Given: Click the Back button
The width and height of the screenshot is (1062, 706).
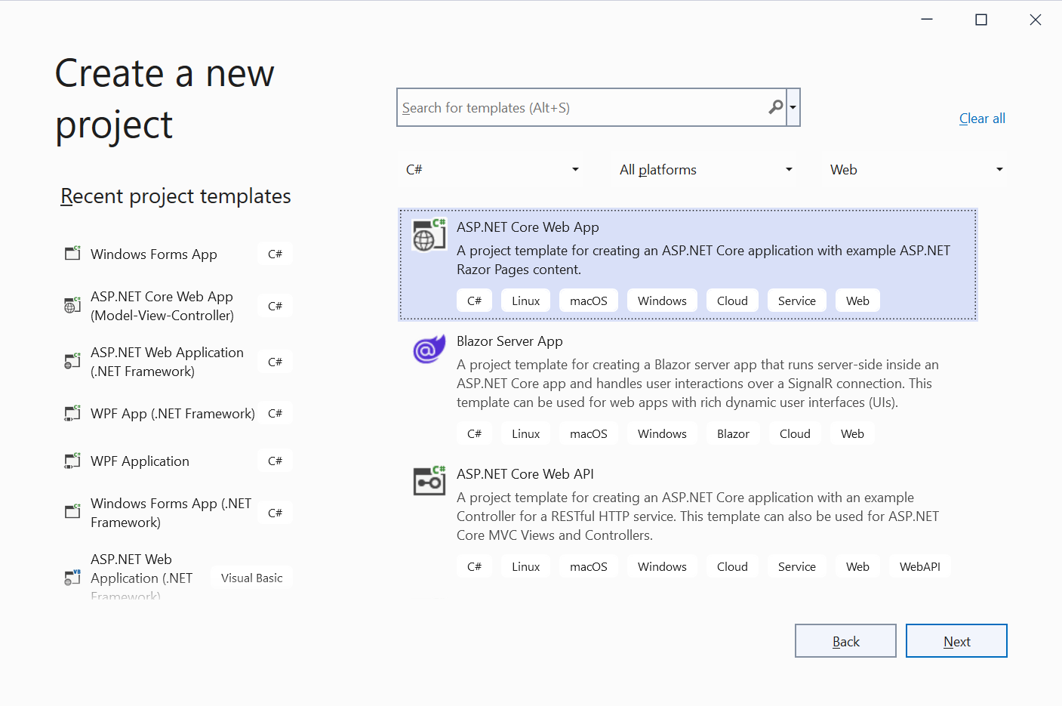Looking at the screenshot, I should click(845, 641).
